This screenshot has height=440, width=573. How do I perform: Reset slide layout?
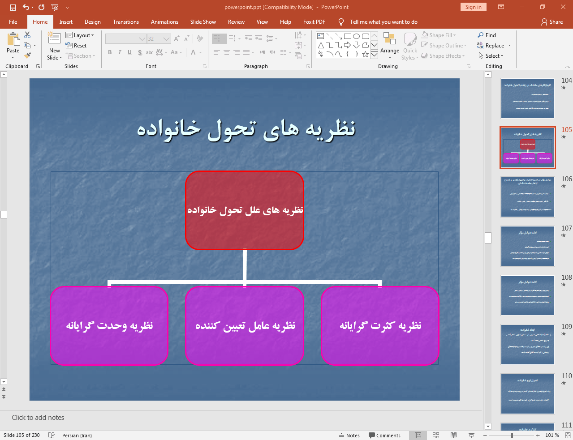coord(76,46)
